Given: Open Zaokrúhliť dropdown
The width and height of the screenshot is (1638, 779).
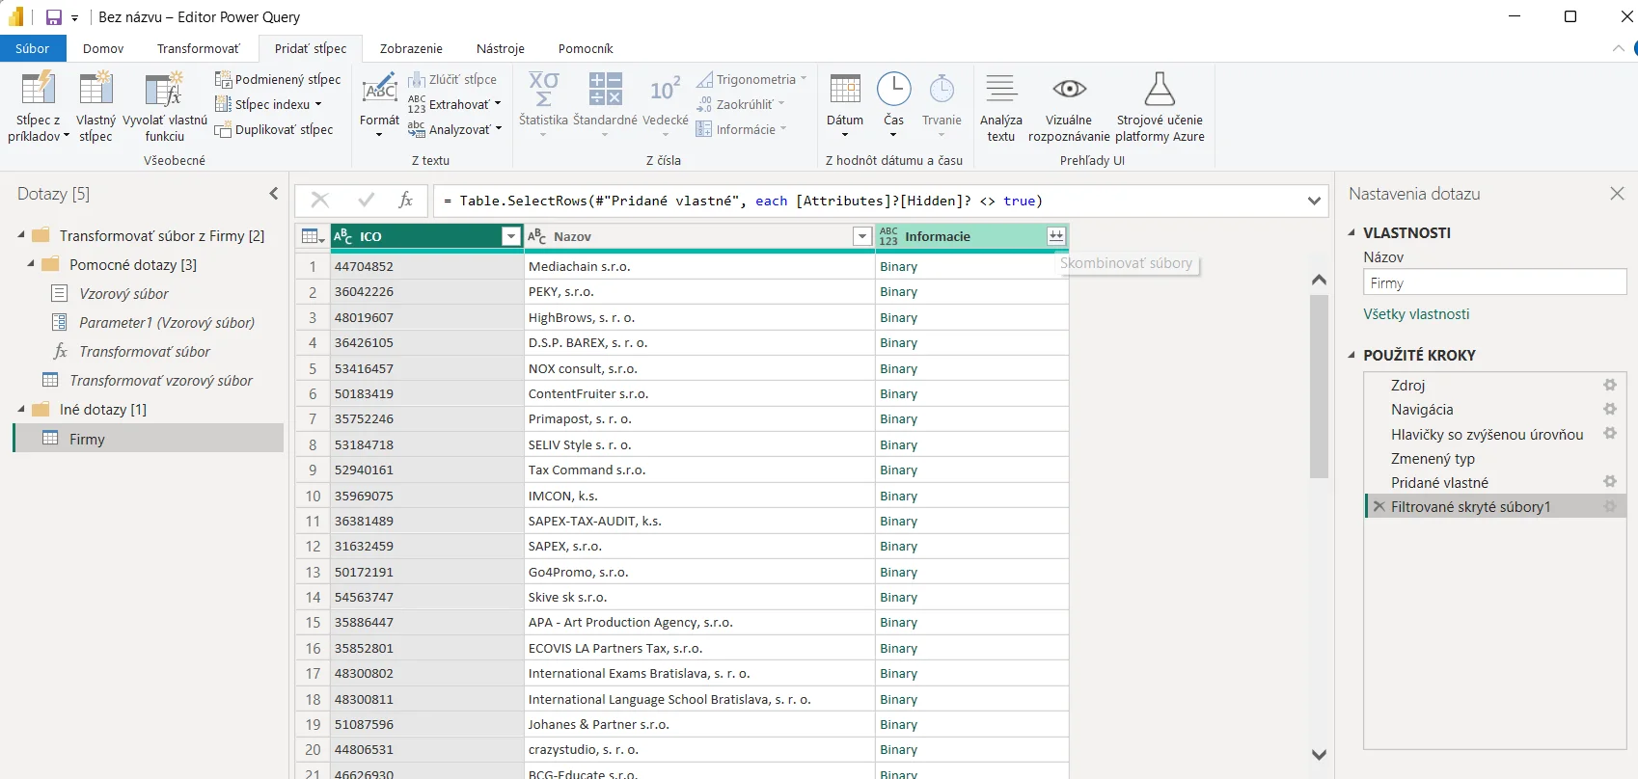Looking at the screenshot, I should pos(741,104).
